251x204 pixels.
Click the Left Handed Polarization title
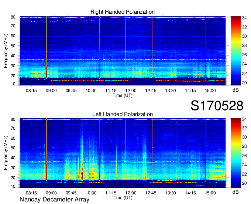(123, 114)
